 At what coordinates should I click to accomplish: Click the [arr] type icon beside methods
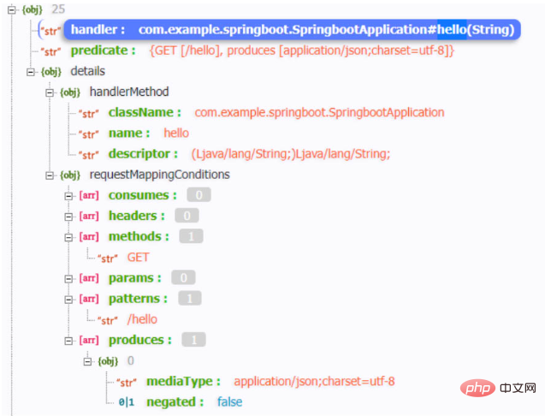click(x=89, y=237)
